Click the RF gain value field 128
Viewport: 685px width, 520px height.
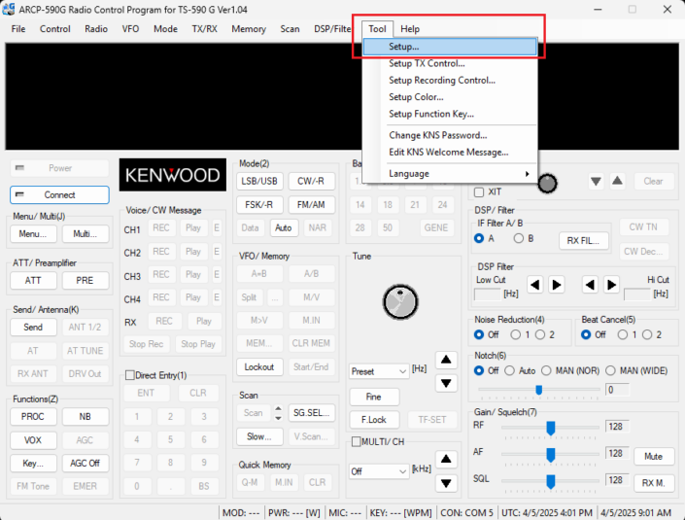(x=617, y=426)
